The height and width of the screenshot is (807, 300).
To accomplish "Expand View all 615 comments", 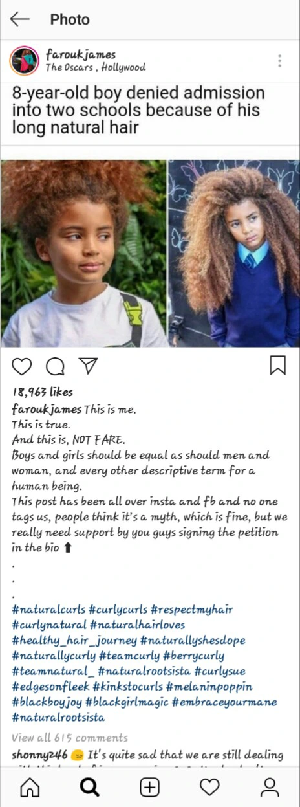I will pyautogui.click(x=70, y=738).
